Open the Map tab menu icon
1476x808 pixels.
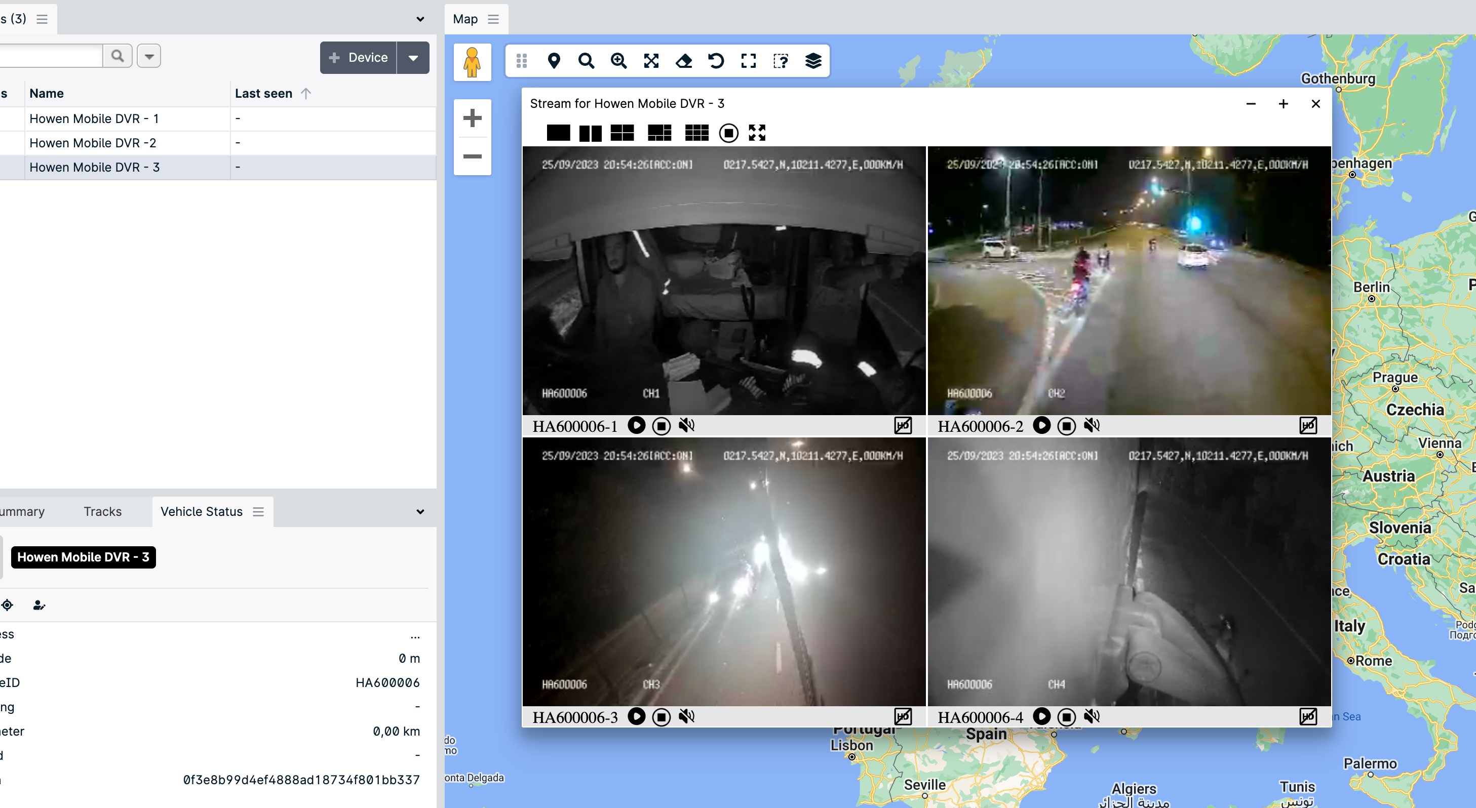493,19
